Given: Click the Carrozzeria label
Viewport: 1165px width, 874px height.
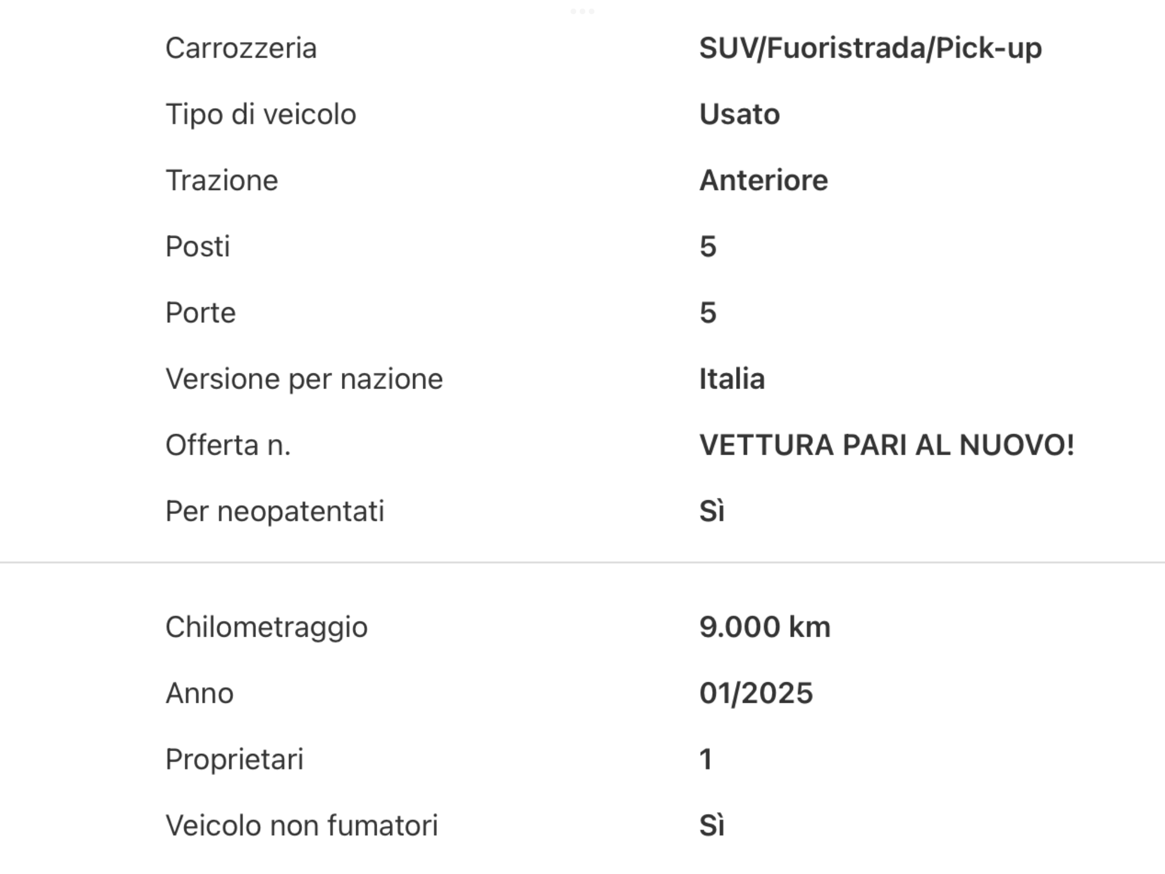Looking at the screenshot, I should pyautogui.click(x=241, y=48).
